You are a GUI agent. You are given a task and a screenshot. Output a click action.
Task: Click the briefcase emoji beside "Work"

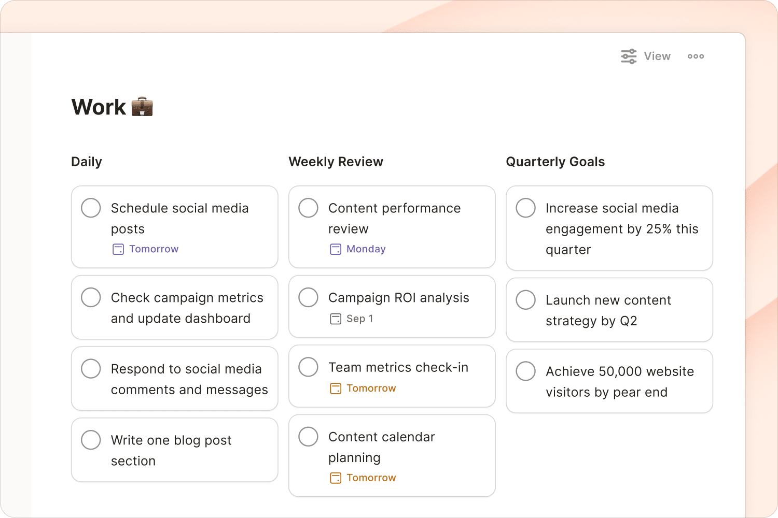141,107
